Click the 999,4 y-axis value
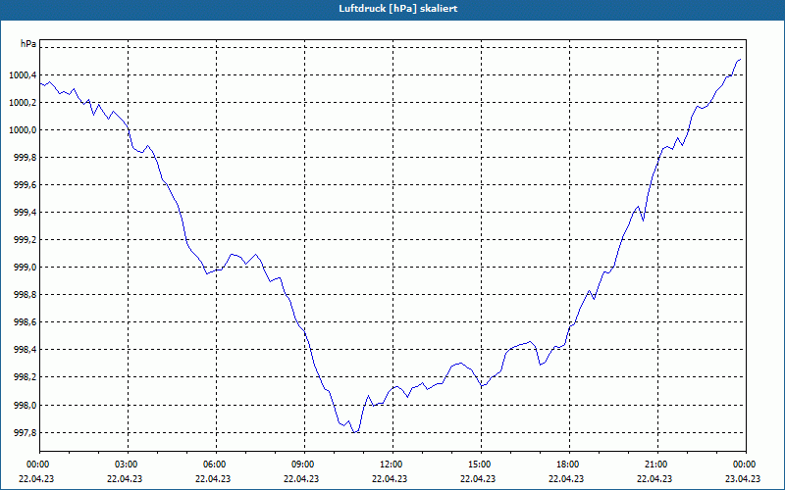Image resolution: width=785 pixels, height=490 pixels. (26, 213)
